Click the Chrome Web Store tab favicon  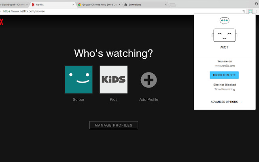point(79,4)
